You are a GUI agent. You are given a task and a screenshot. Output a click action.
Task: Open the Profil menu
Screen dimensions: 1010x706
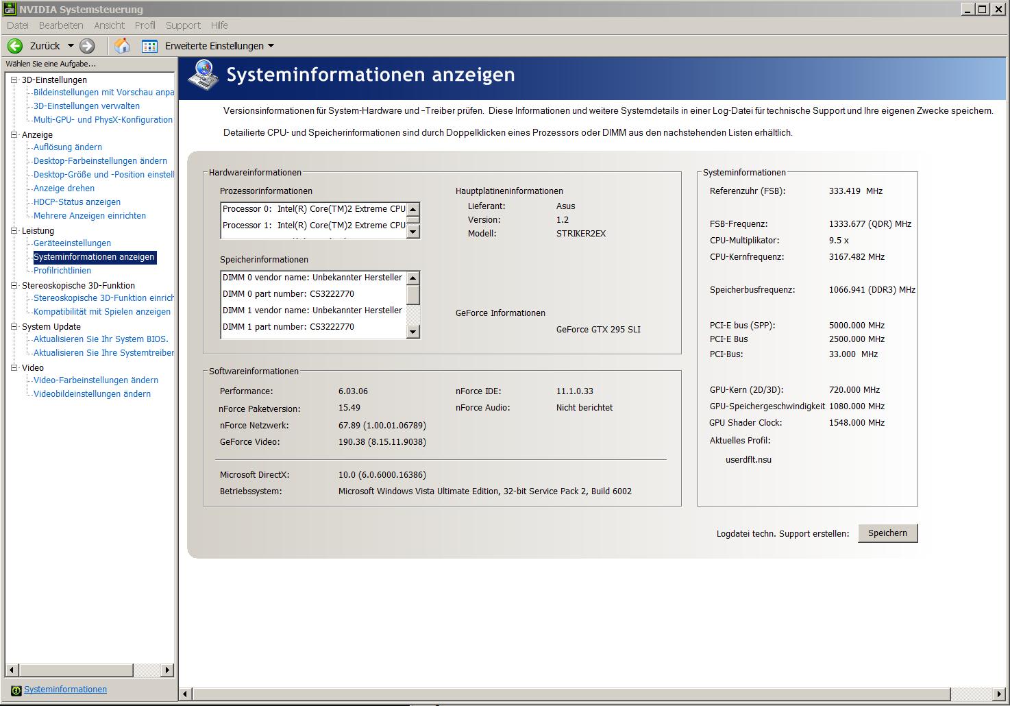click(145, 25)
